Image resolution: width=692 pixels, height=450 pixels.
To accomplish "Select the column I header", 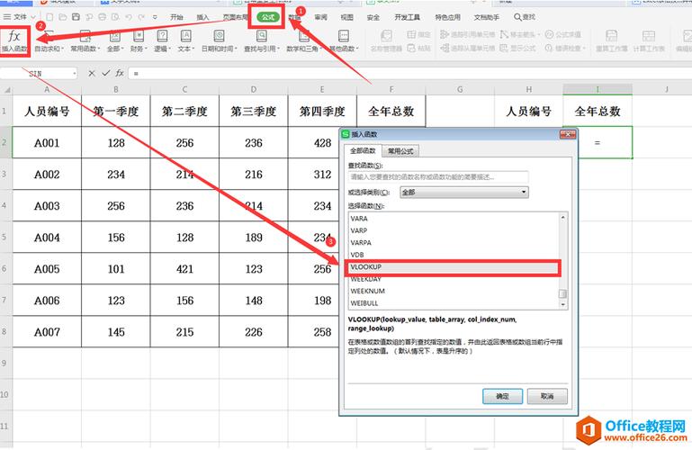I will pos(598,90).
